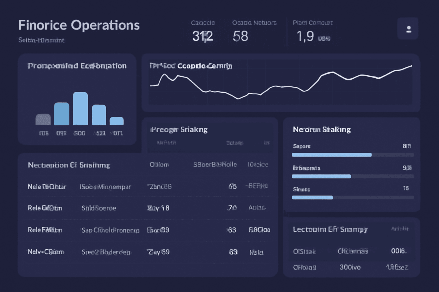The image size is (439, 292).
Task: Click the 1,9 stat value
Action: click(305, 36)
